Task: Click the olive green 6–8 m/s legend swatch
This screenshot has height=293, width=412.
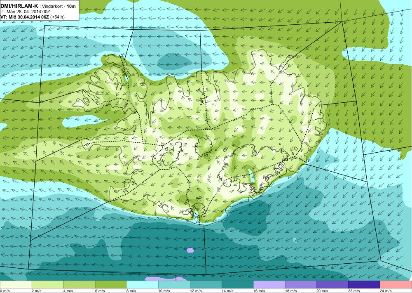Action: 111,285
